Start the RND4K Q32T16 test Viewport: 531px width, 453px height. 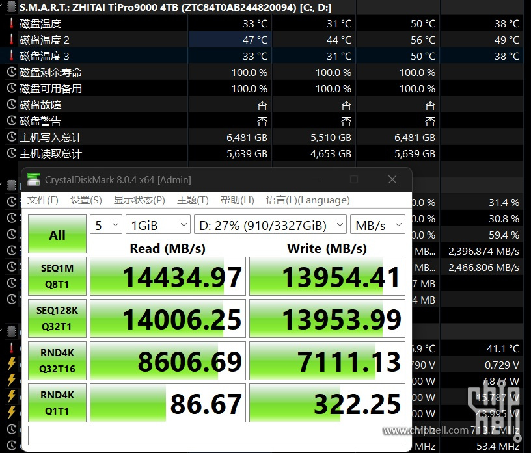click(x=57, y=361)
